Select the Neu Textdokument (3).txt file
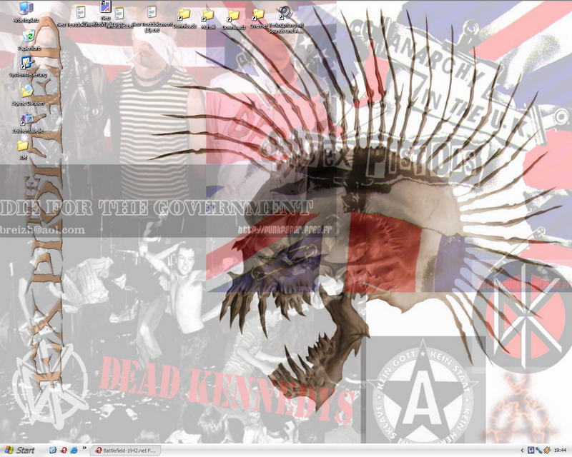Screen dimensions: 572x457 click(x=152, y=19)
